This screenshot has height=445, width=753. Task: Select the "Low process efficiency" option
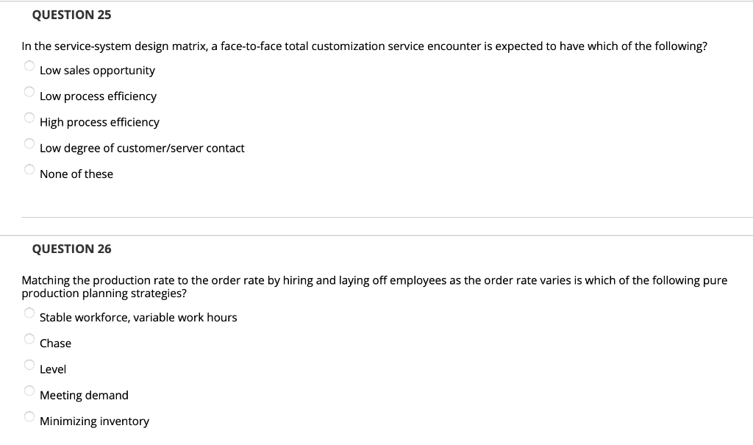coord(29,91)
